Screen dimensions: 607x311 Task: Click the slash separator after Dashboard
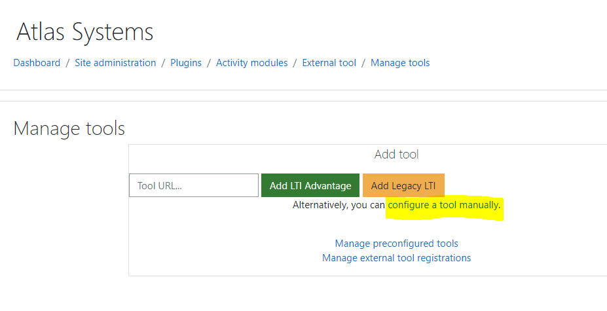(67, 63)
